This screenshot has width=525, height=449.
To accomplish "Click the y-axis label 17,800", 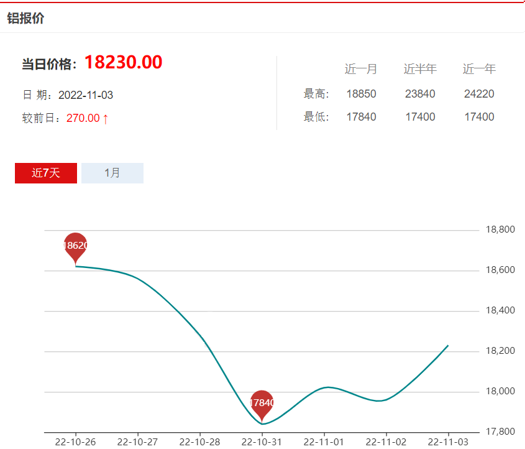I will [x=500, y=432].
